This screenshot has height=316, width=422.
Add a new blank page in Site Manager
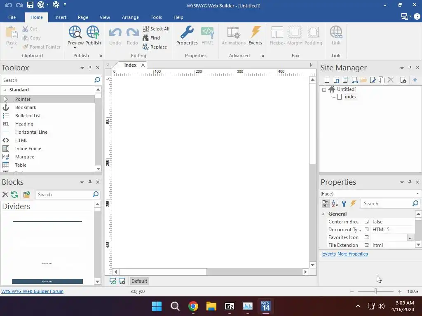pyautogui.click(x=327, y=80)
